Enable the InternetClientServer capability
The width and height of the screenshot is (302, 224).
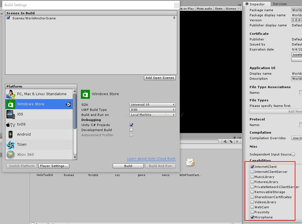(252, 172)
